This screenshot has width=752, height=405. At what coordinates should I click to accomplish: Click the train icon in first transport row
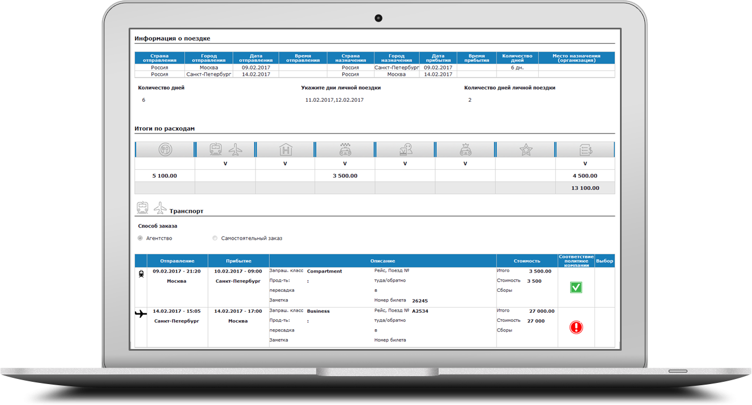coord(141,274)
